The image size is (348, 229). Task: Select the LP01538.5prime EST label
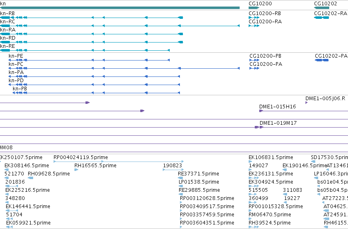199,182
